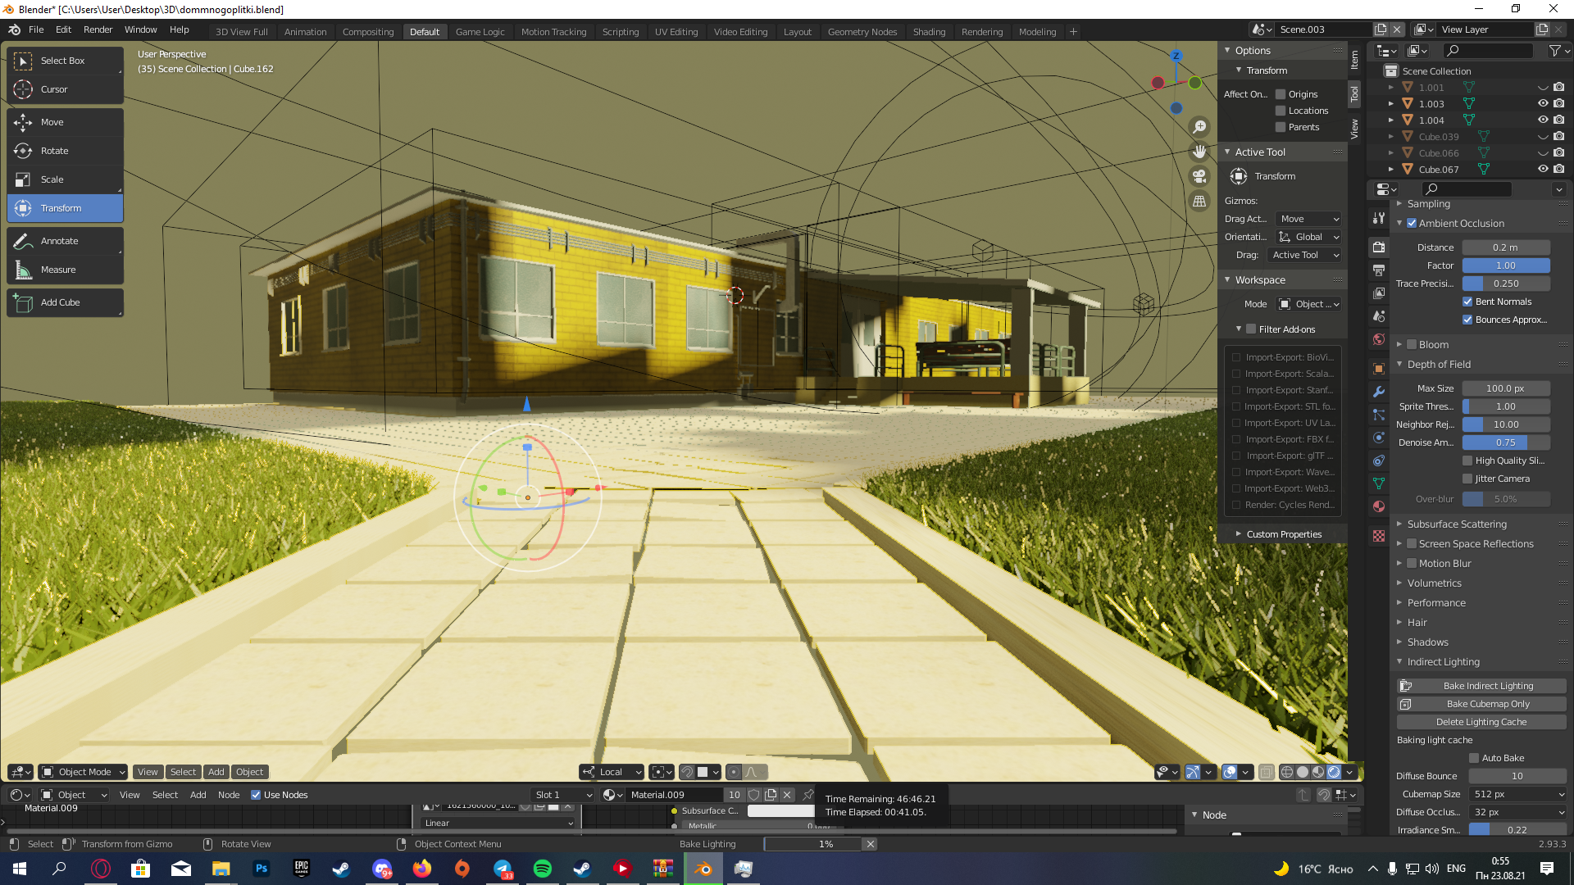Image resolution: width=1574 pixels, height=885 pixels.
Task: Select the Cursor tool
Action: [54, 89]
